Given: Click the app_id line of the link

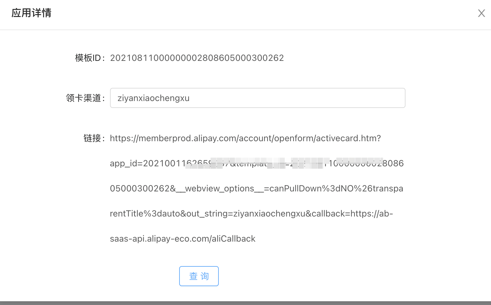Looking at the screenshot, I should coord(257,163).
